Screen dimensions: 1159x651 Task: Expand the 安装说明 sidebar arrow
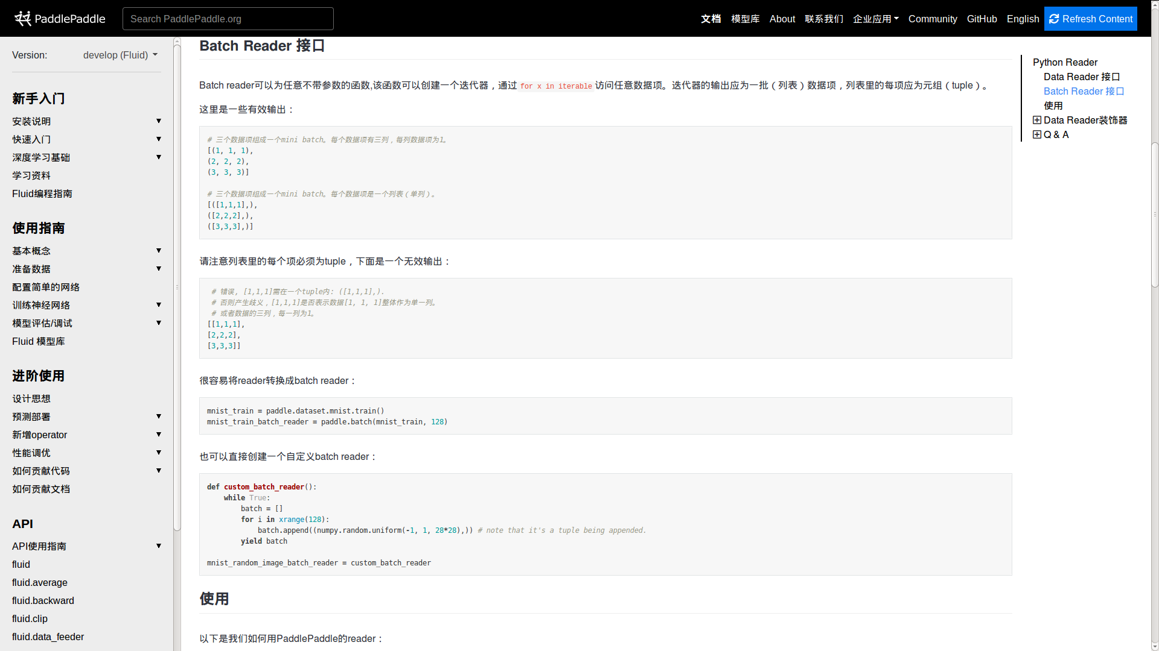tap(159, 121)
